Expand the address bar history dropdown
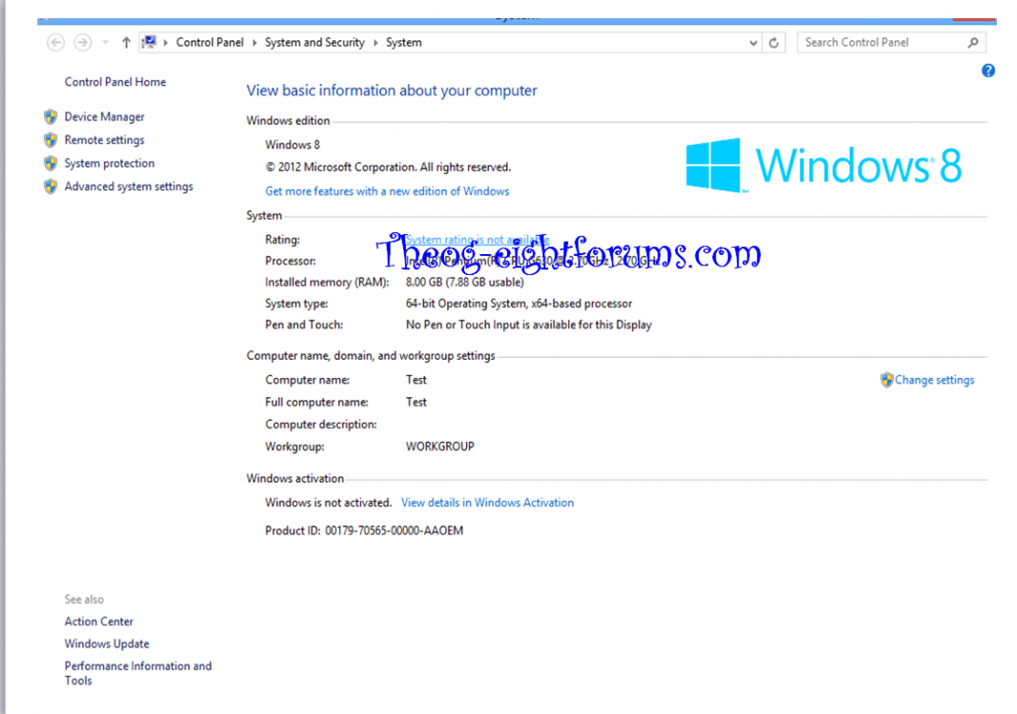Image resolution: width=1017 pixels, height=714 pixels. click(753, 43)
